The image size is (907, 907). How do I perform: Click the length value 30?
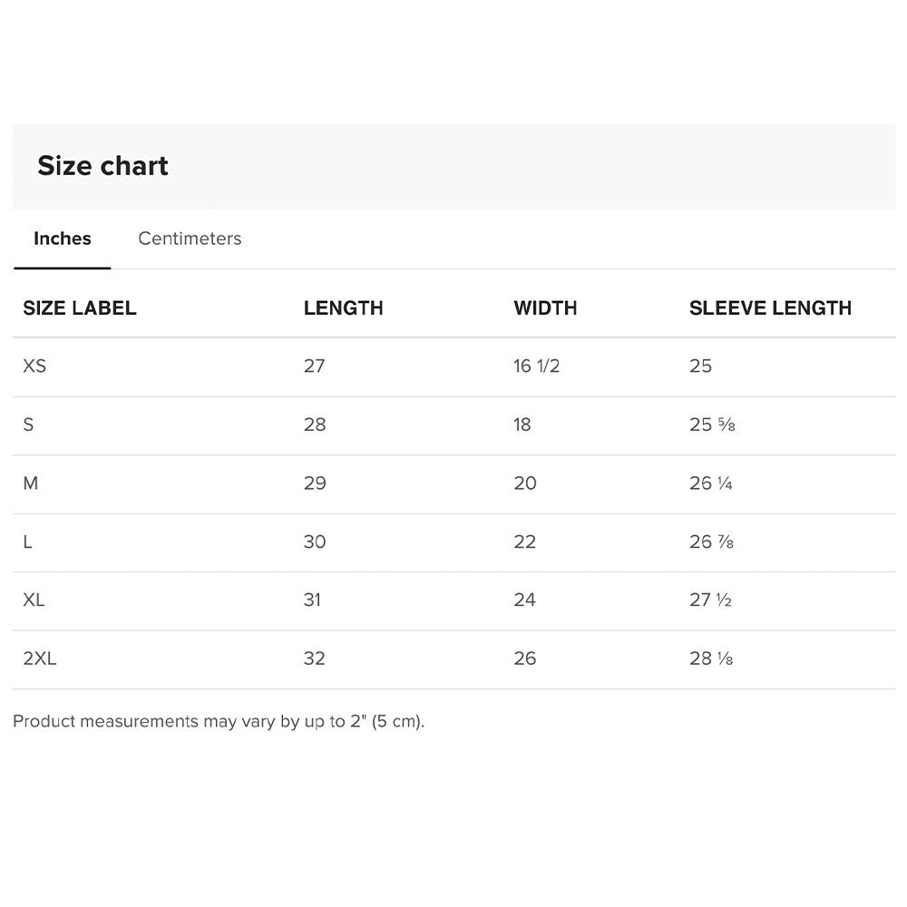[x=315, y=542]
